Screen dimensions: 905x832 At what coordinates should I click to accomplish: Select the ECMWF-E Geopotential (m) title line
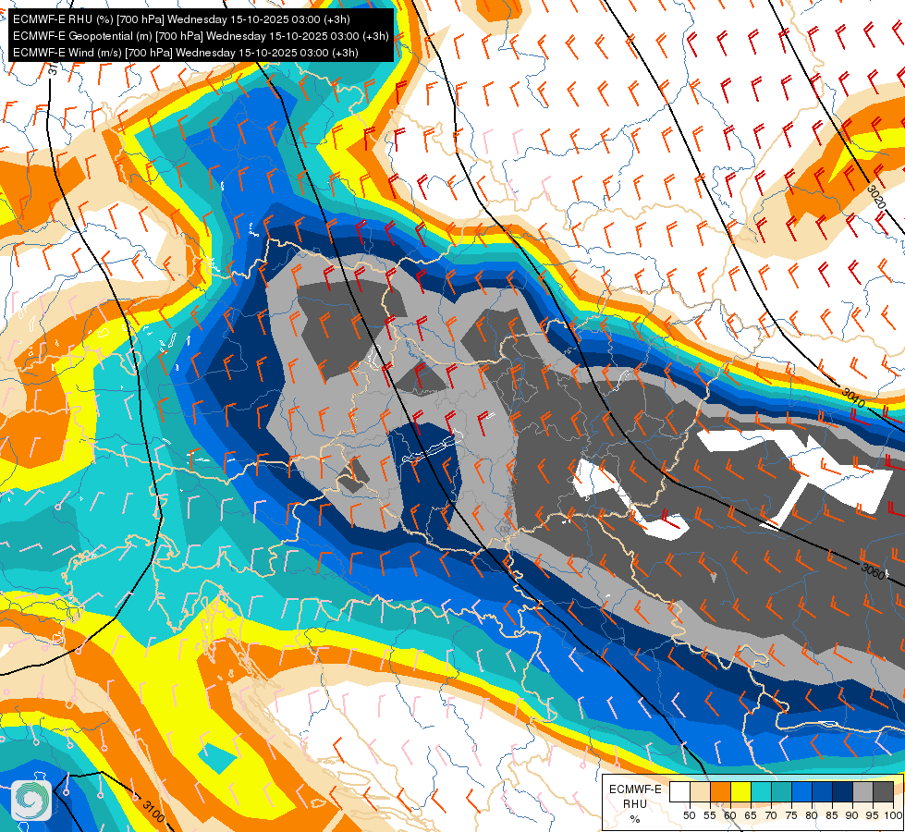click(x=201, y=36)
